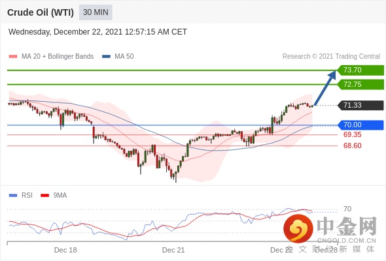386x261 pixels.
Task: Click the 69.35 support level label
Action: point(352,134)
